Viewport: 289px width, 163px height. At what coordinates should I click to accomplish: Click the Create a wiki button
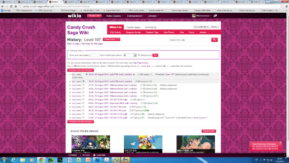(94, 16)
